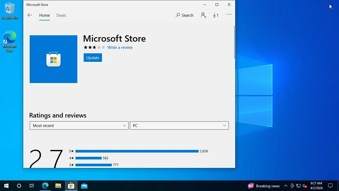The height and width of the screenshot is (191, 339).
Task: Click the Microsoft Store app tile image
Action: [53, 59]
